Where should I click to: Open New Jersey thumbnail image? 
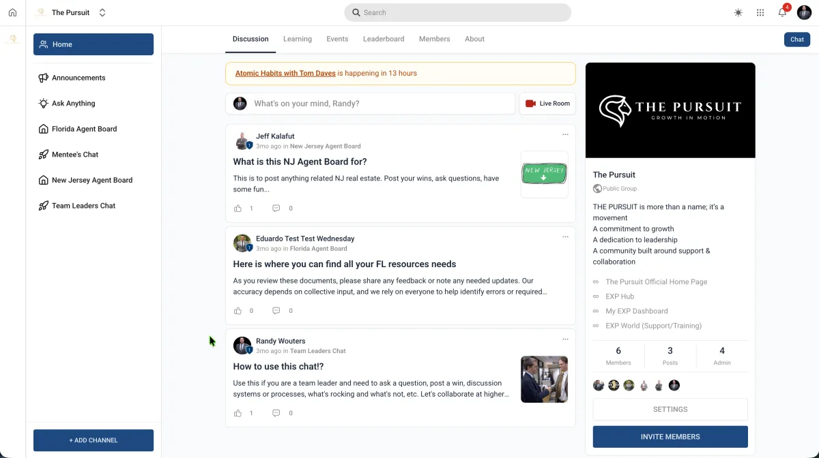point(544,174)
